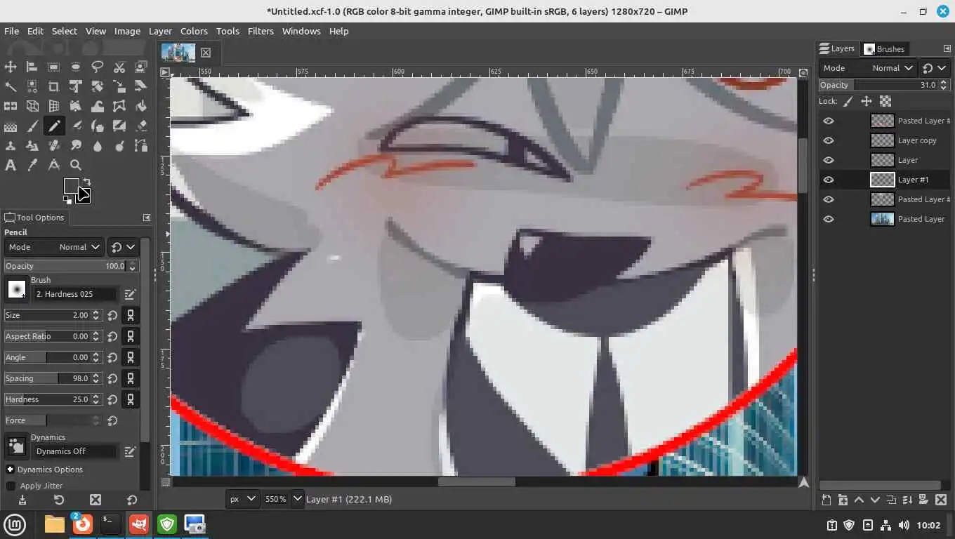
Task: Create a new layer in Layers panel
Action: point(826,500)
